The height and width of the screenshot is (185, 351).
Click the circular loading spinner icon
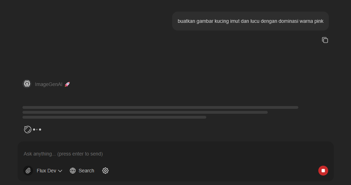point(27,130)
